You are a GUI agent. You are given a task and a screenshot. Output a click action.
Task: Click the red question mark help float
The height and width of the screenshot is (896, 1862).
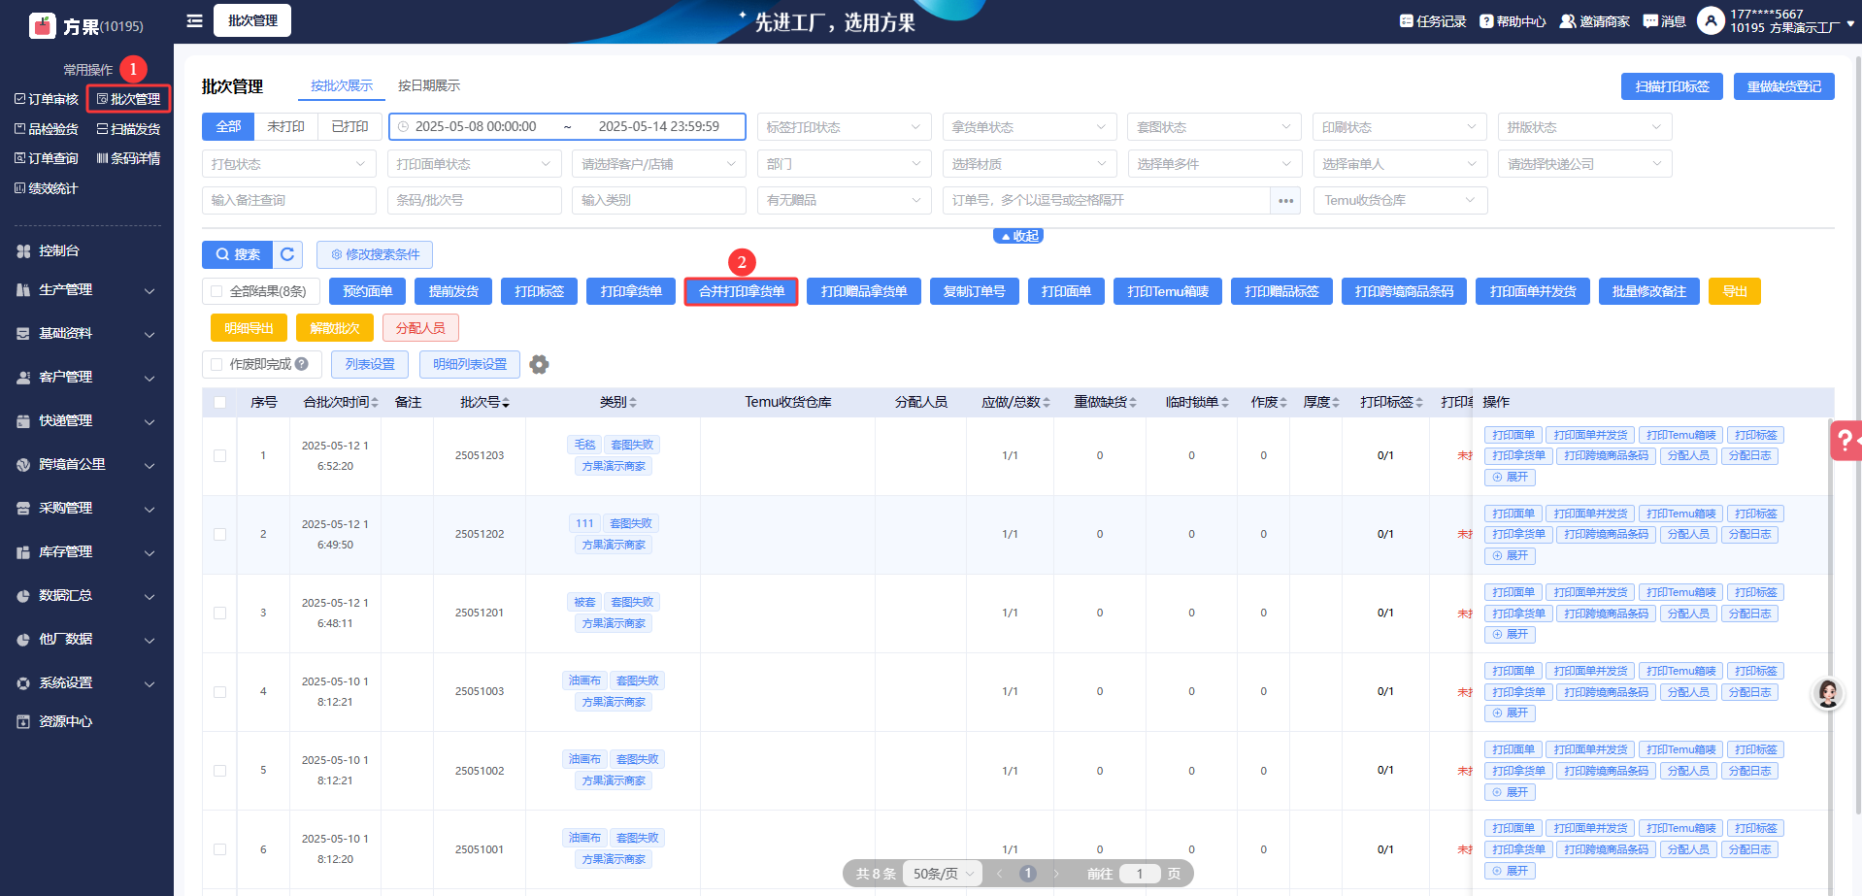1844,441
